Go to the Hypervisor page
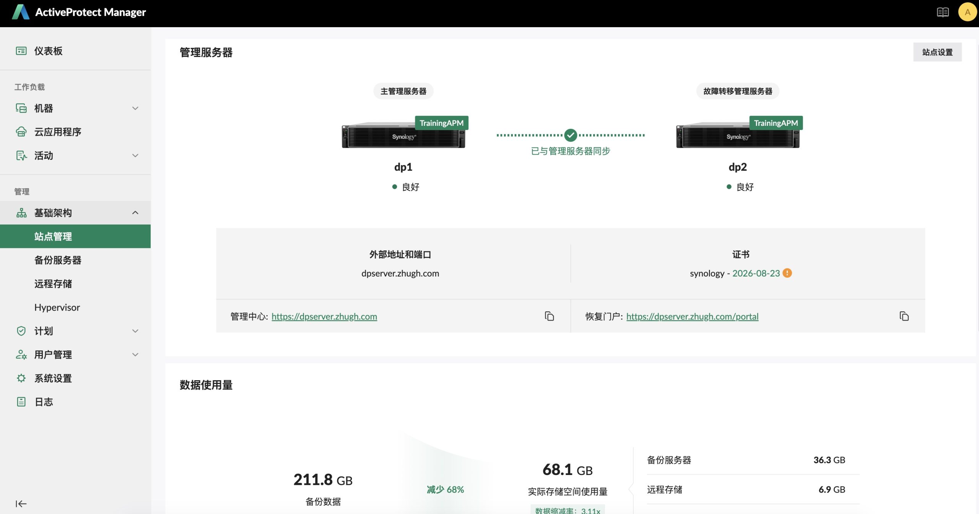This screenshot has height=514, width=979. (57, 307)
